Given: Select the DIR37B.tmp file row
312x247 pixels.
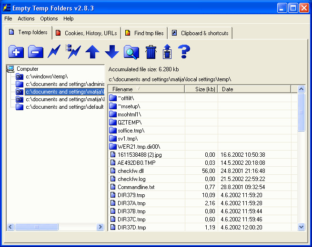Looking at the screenshot, I should (x=202, y=211).
